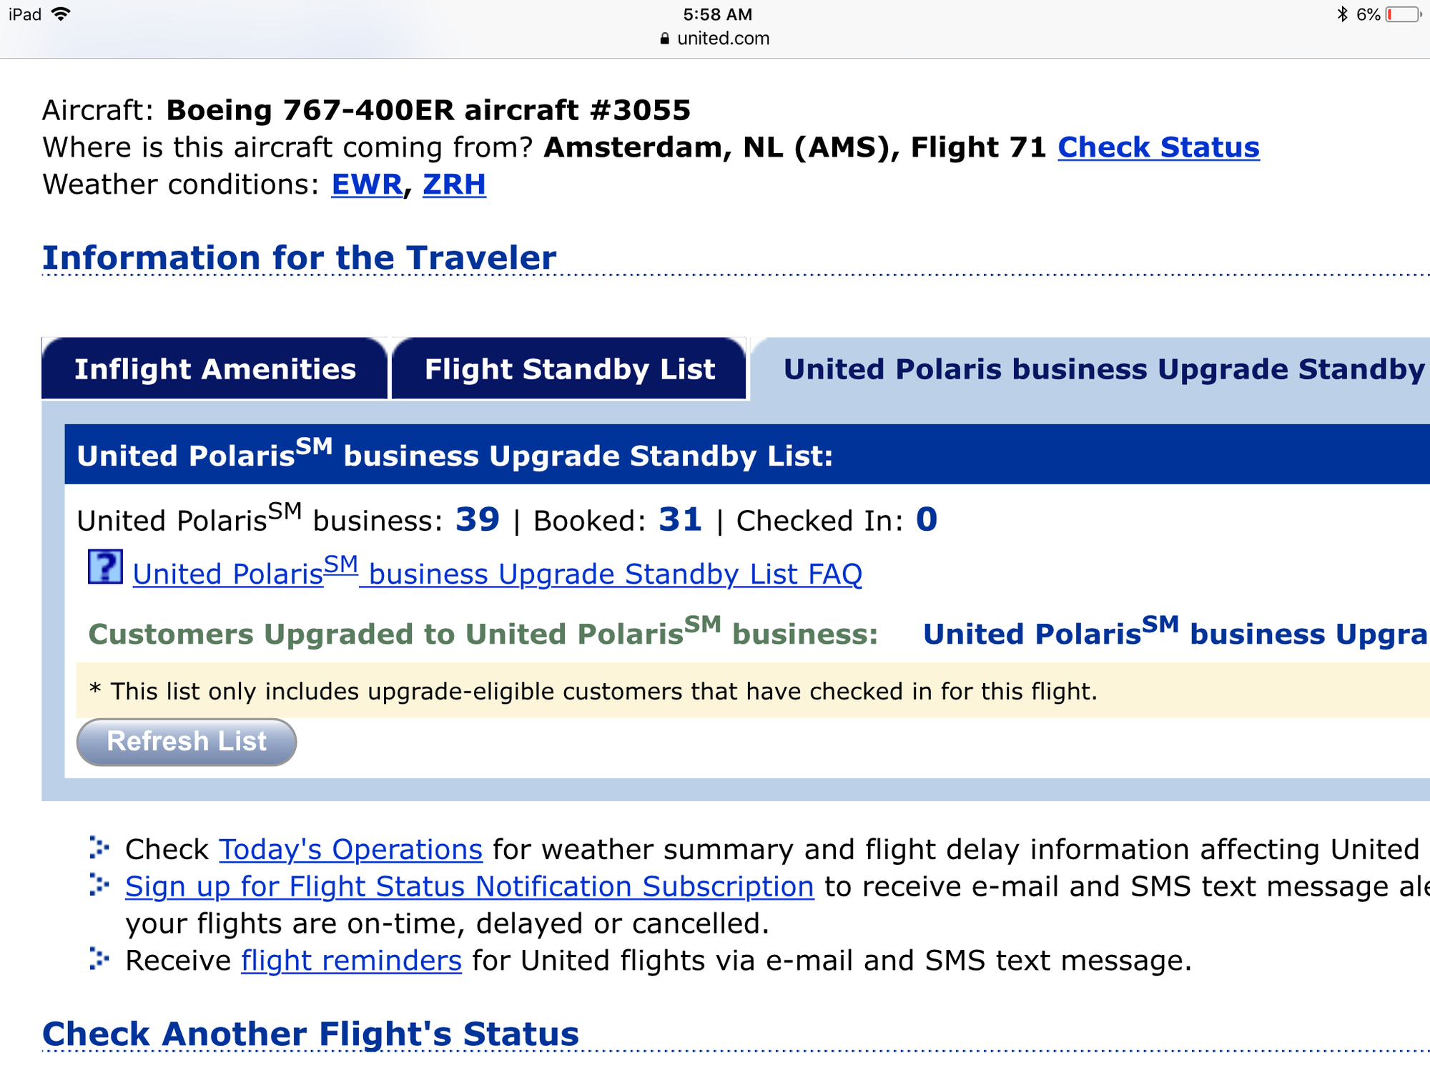Click the bullet icon before Today's Operations
Screen dimensions: 1430x1073
tap(99, 848)
